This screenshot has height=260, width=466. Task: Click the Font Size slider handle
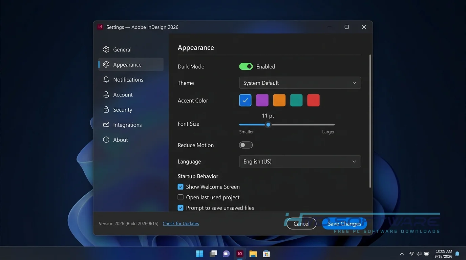[x=268, y=125]
